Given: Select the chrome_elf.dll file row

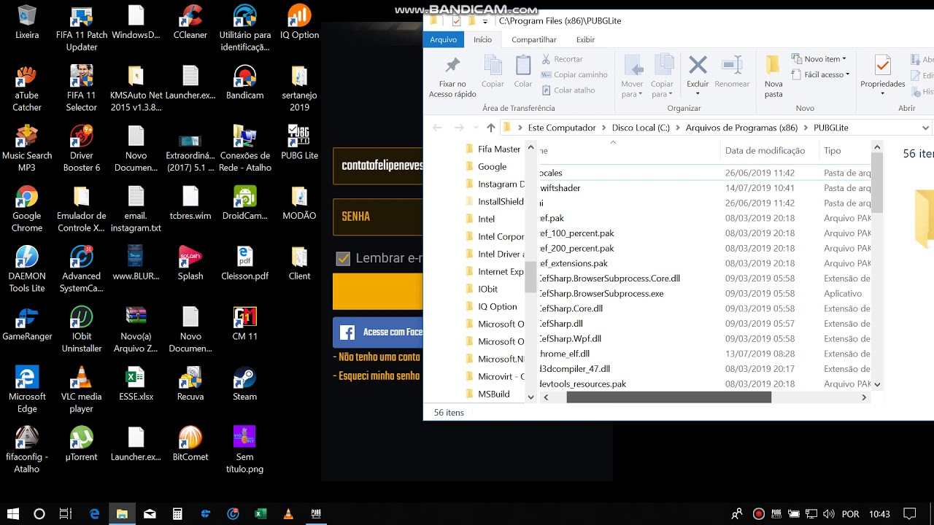Looking at the screenshot, I should click(706, 354).
